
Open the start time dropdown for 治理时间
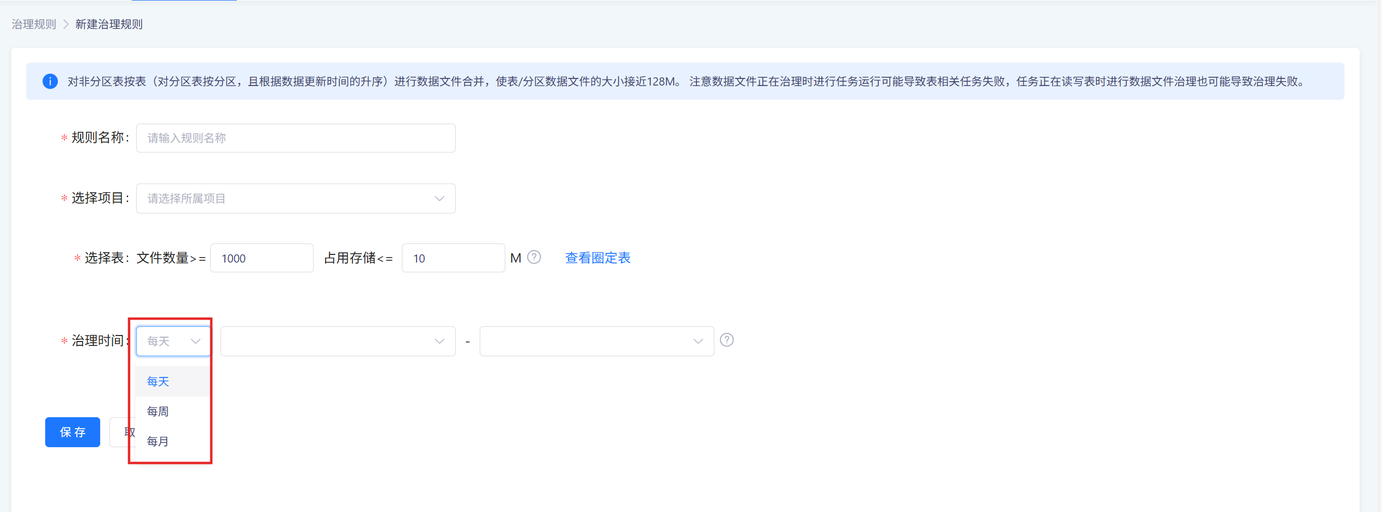[x=338, y=341]
